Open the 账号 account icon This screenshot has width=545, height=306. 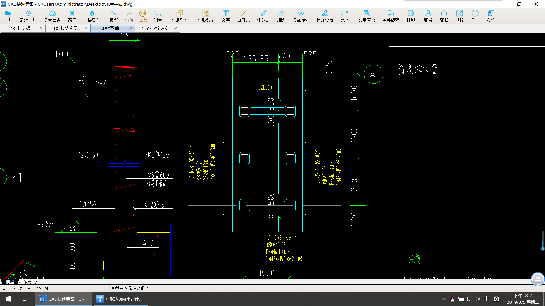(x=428, y=16)
